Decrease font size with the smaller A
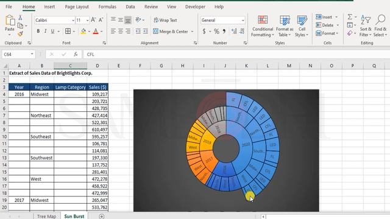Viewport: 390px width, 219px height. [101, 20]
